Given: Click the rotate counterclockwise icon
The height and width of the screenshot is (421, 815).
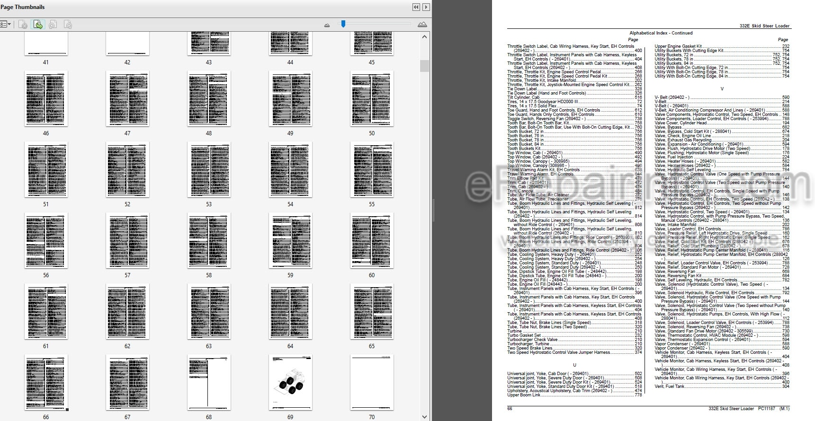Looking at the screenshot, I should pos(53,25).
